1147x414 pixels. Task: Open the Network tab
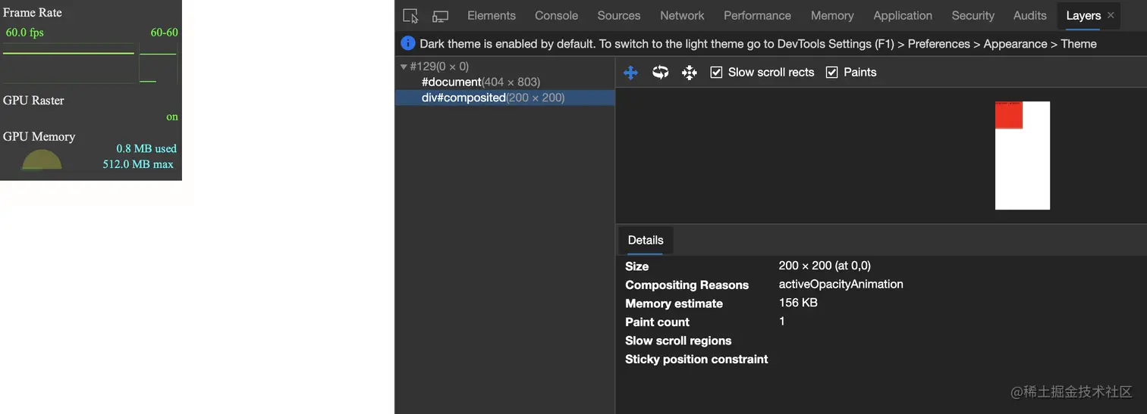pos(682,16)
